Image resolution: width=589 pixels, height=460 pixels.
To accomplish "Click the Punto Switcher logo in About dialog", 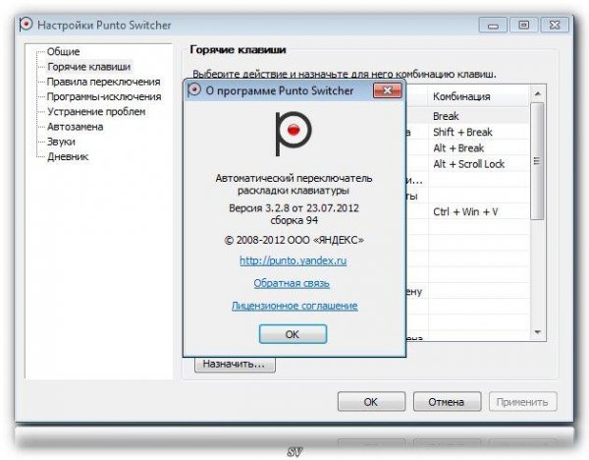I will (x=294, y=134).
